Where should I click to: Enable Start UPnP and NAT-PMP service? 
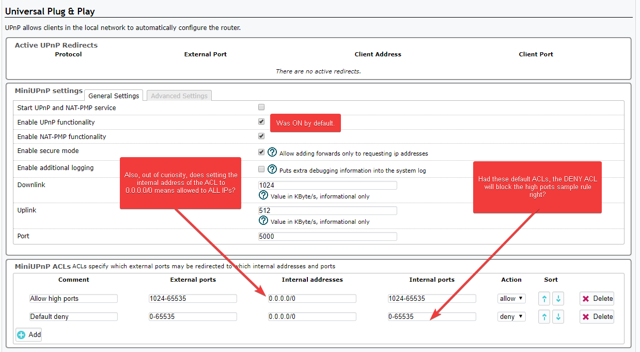click(x=261, y=108)
